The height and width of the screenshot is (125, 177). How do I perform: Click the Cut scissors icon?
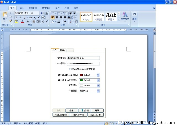(x=11, y=13)
